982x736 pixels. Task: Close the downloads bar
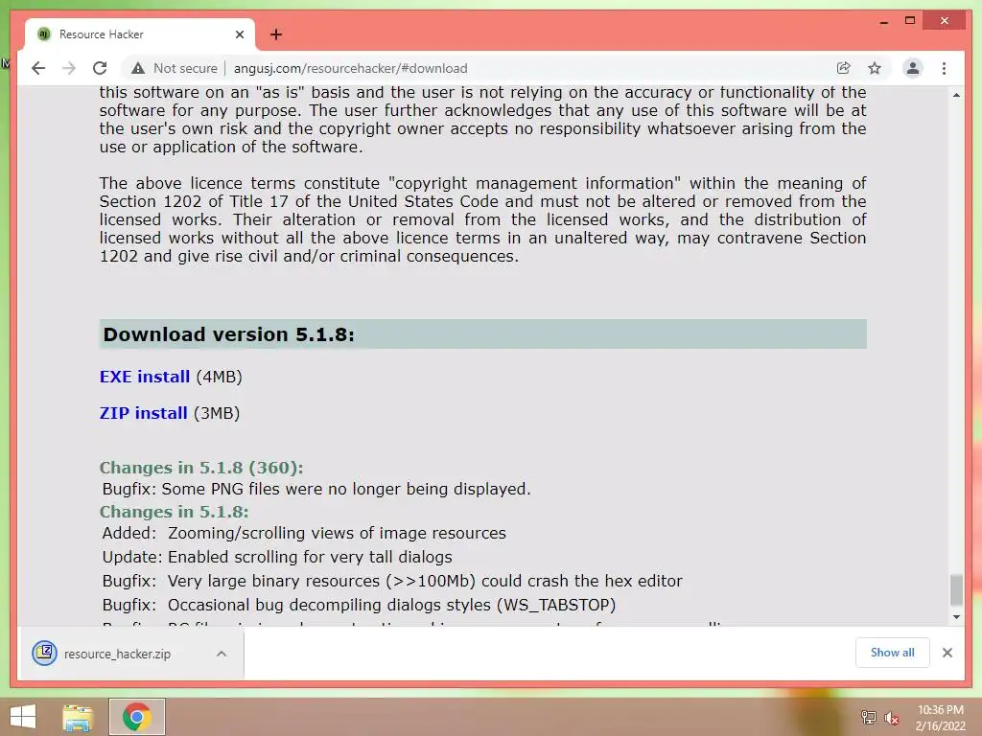[x=947, y=653]
